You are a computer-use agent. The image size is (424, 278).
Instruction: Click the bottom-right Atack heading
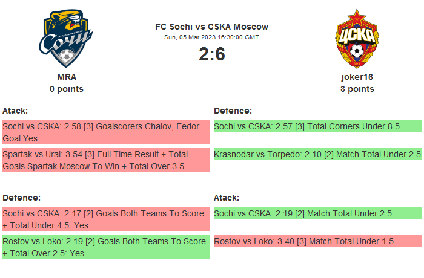[x=227, y=198]
